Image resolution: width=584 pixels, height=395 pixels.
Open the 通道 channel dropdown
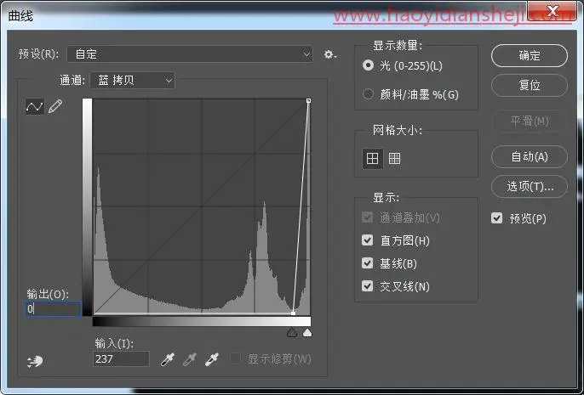click(x=133, y=80)
